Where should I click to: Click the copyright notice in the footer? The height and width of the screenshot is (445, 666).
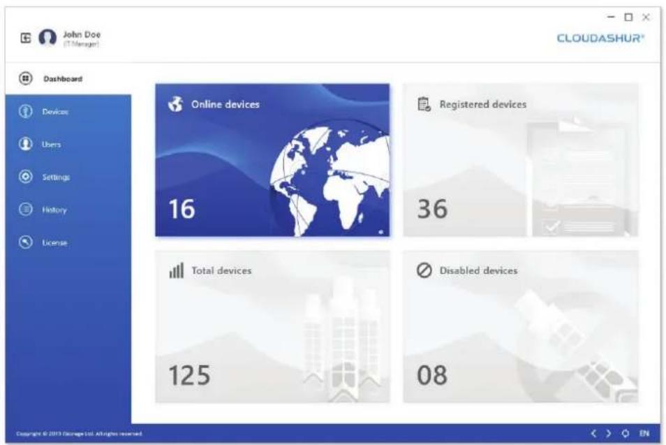80,434
